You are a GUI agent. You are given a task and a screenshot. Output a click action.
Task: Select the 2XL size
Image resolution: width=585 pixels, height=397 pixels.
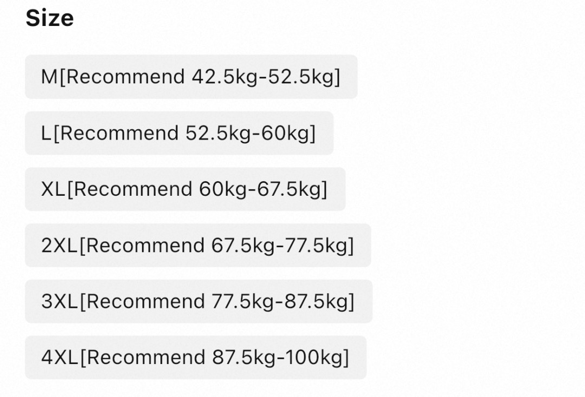198,246
